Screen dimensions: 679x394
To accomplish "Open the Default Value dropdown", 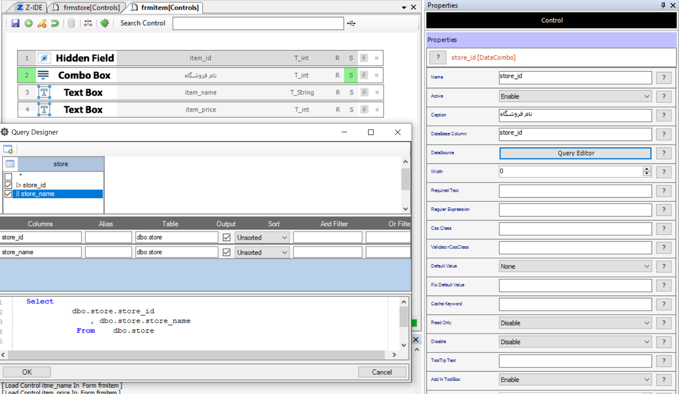I will [x=575, y=266].
